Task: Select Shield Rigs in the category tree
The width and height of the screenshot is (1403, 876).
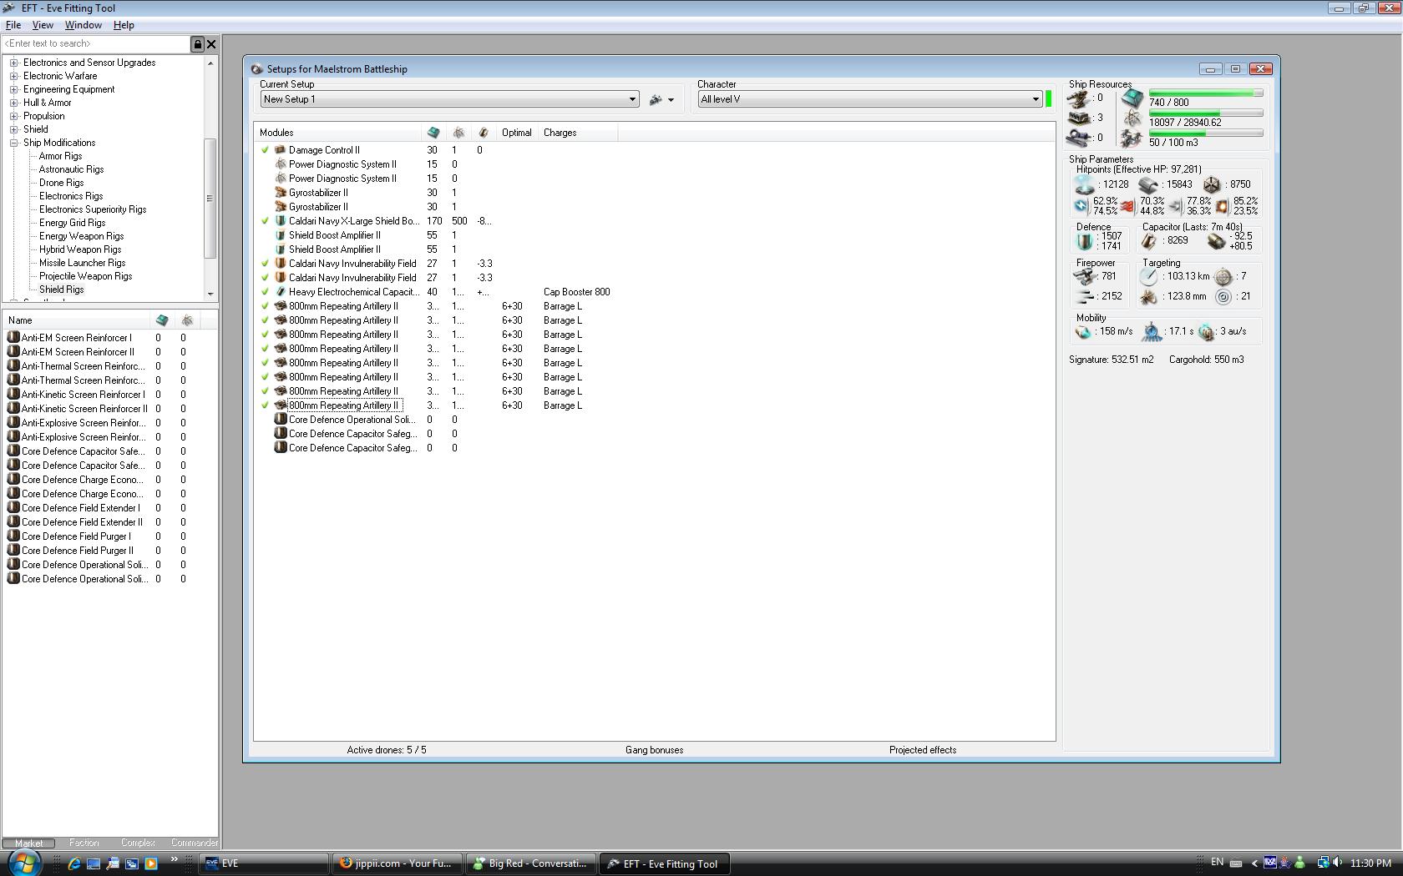Action: pyautogui.click(x=62, y=289)
